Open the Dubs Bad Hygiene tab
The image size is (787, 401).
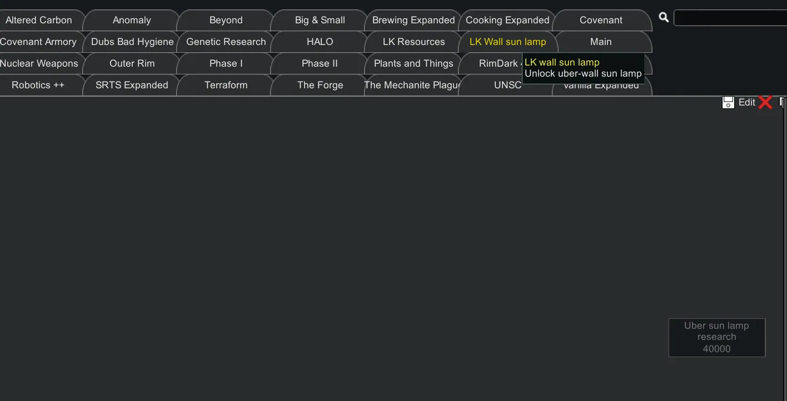[132, 42]
